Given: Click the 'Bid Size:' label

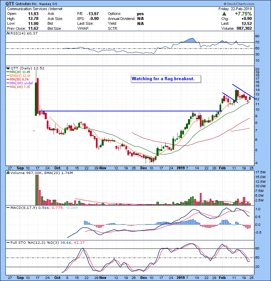Looking at the screenshot, I should 55,28.
